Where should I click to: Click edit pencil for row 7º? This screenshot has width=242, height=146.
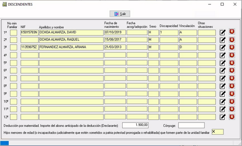pyautogui.click(x=222, y=78)
